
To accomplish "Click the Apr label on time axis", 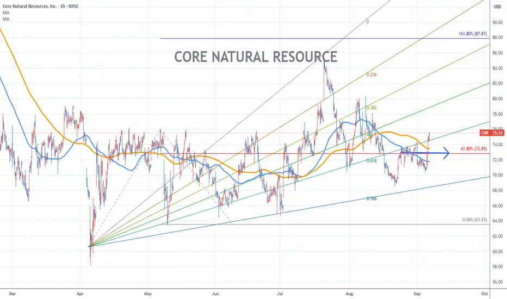I will click(x=80, y=294).
